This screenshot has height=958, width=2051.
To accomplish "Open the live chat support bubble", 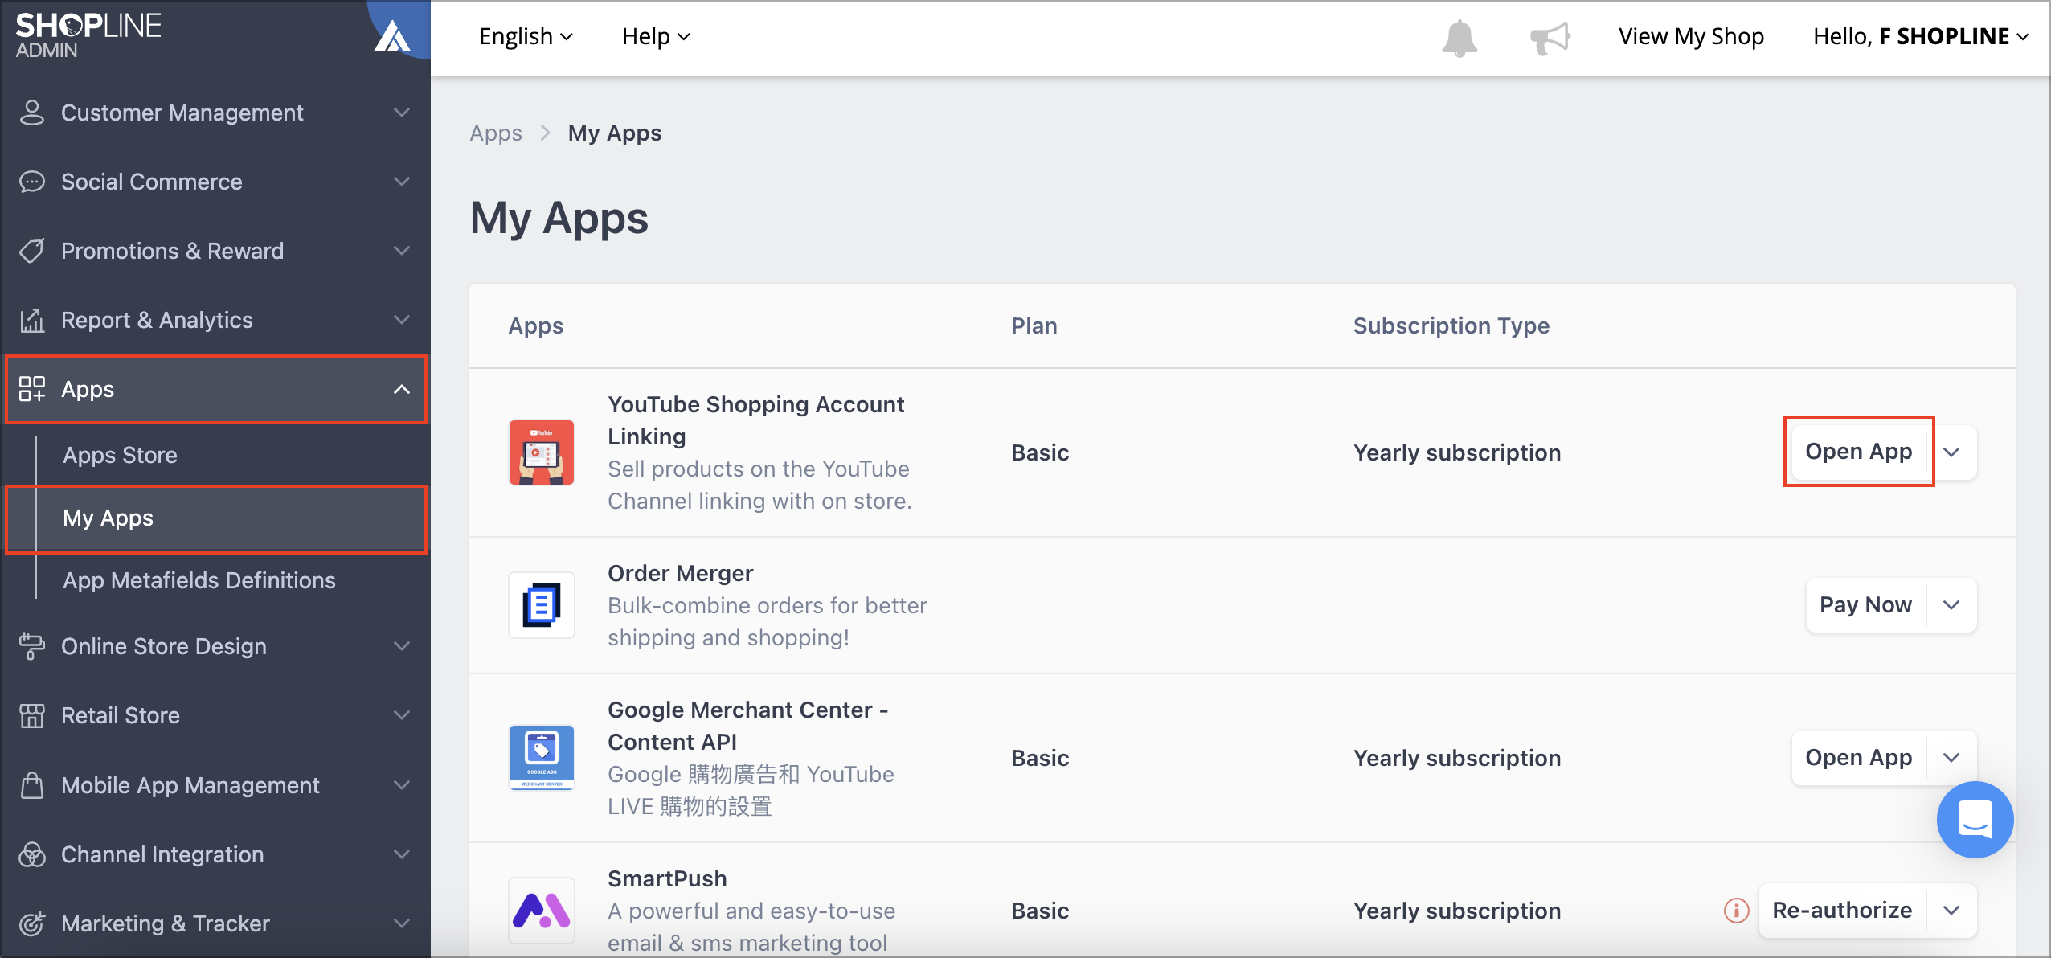I will 1975,820.
